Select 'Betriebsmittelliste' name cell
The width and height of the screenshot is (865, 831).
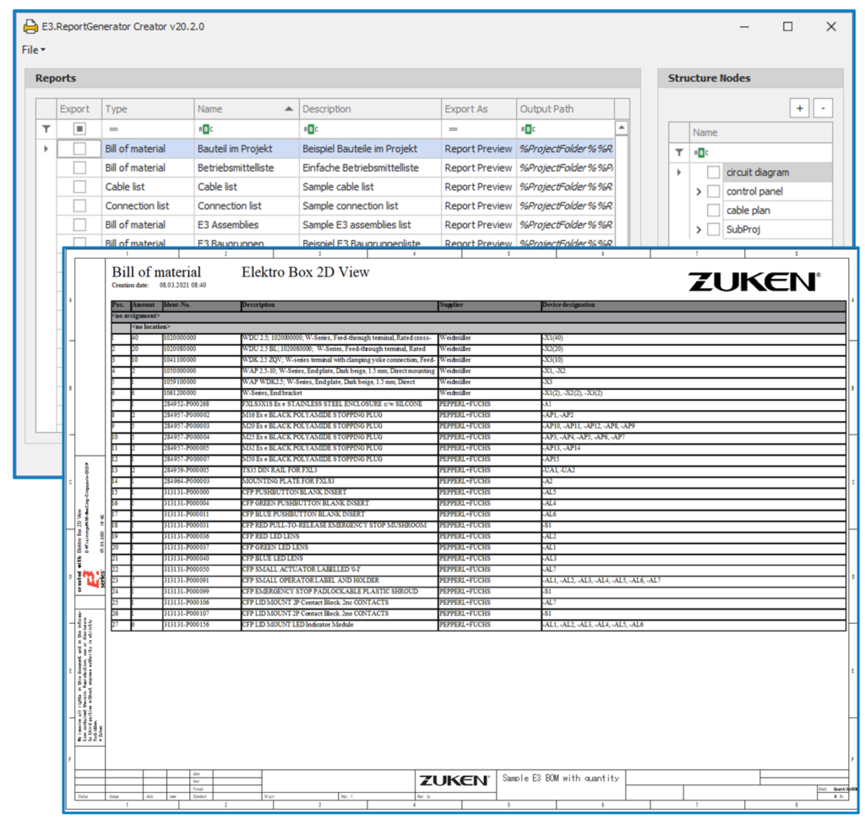click(246, 168)
